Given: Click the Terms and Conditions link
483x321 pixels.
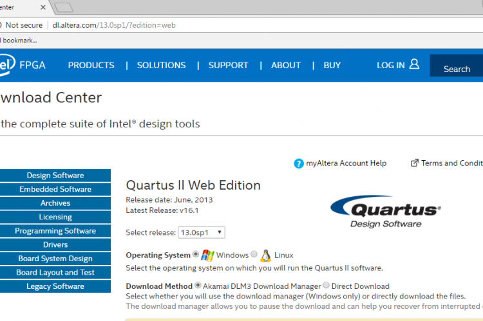Looking at the screenshot, I should pos(452,163).
